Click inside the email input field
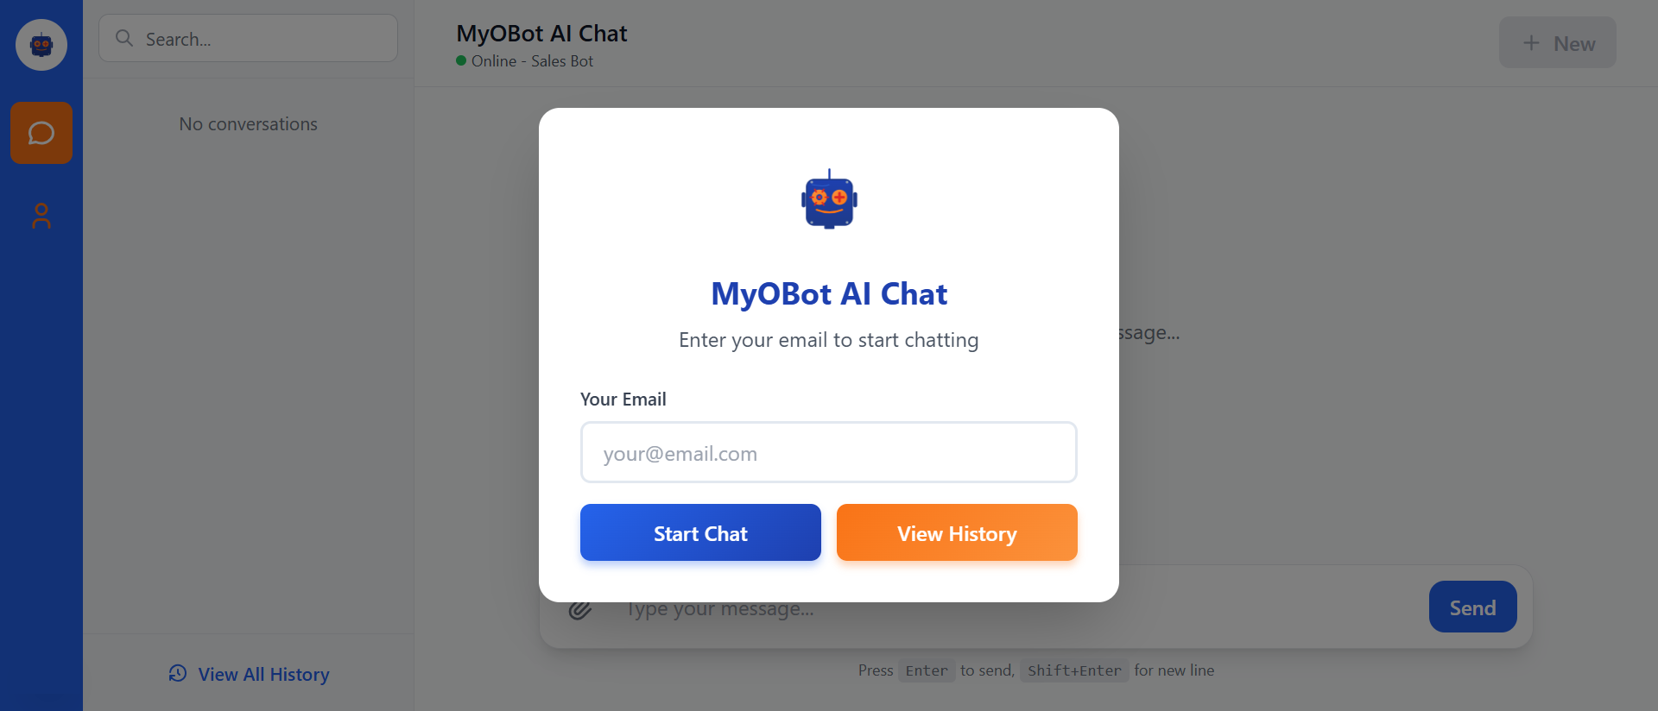1658x711 pixels. click(828, 452)
